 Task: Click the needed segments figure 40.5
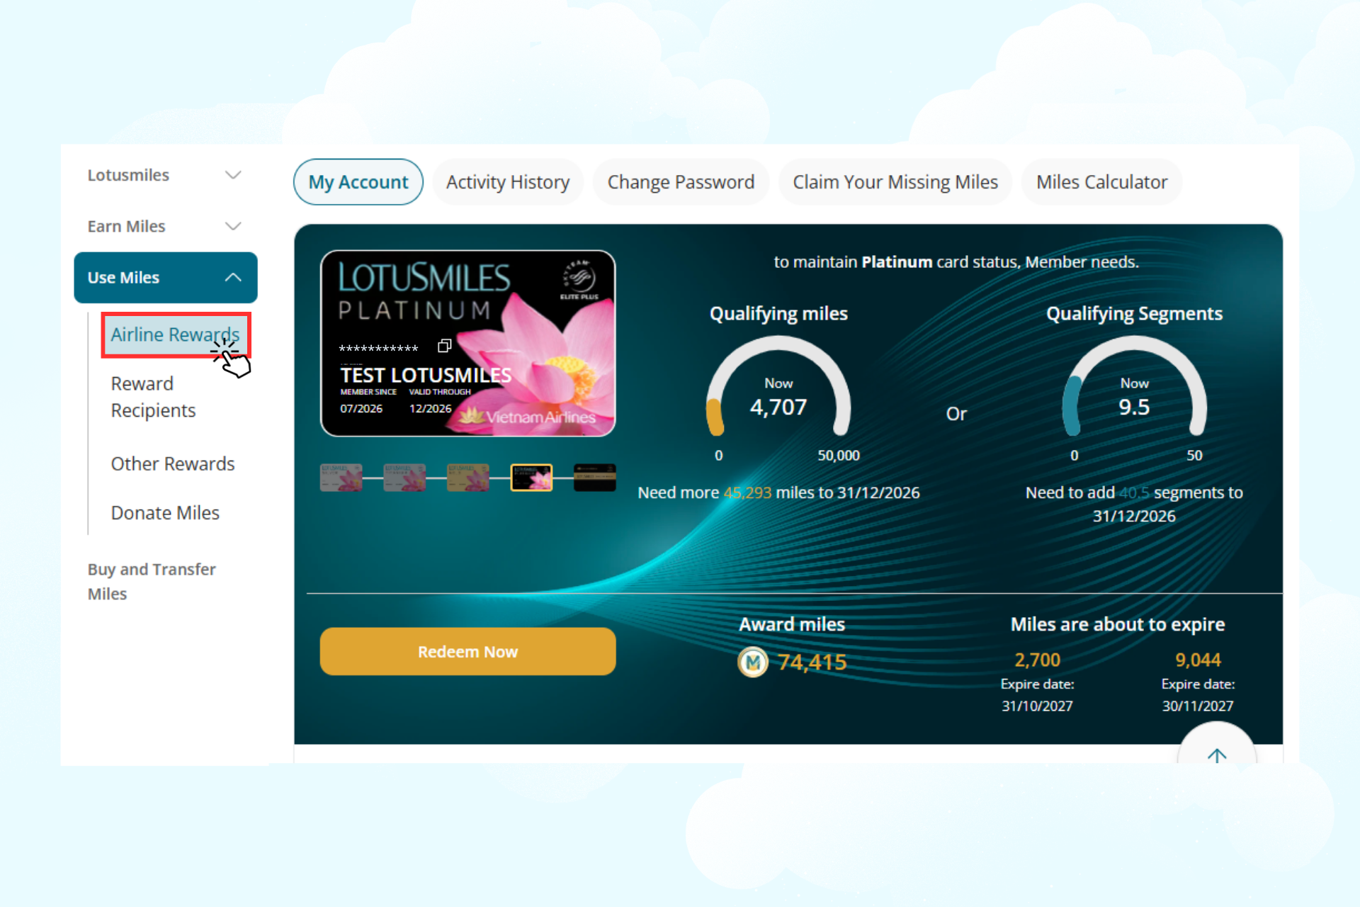point(1134,492)
